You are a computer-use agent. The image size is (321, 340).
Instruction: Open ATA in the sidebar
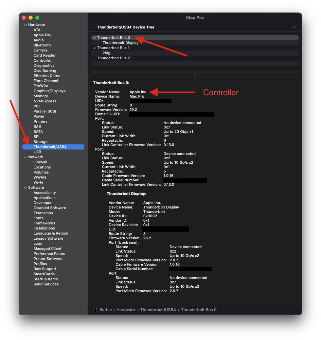(x=37, y=30)
